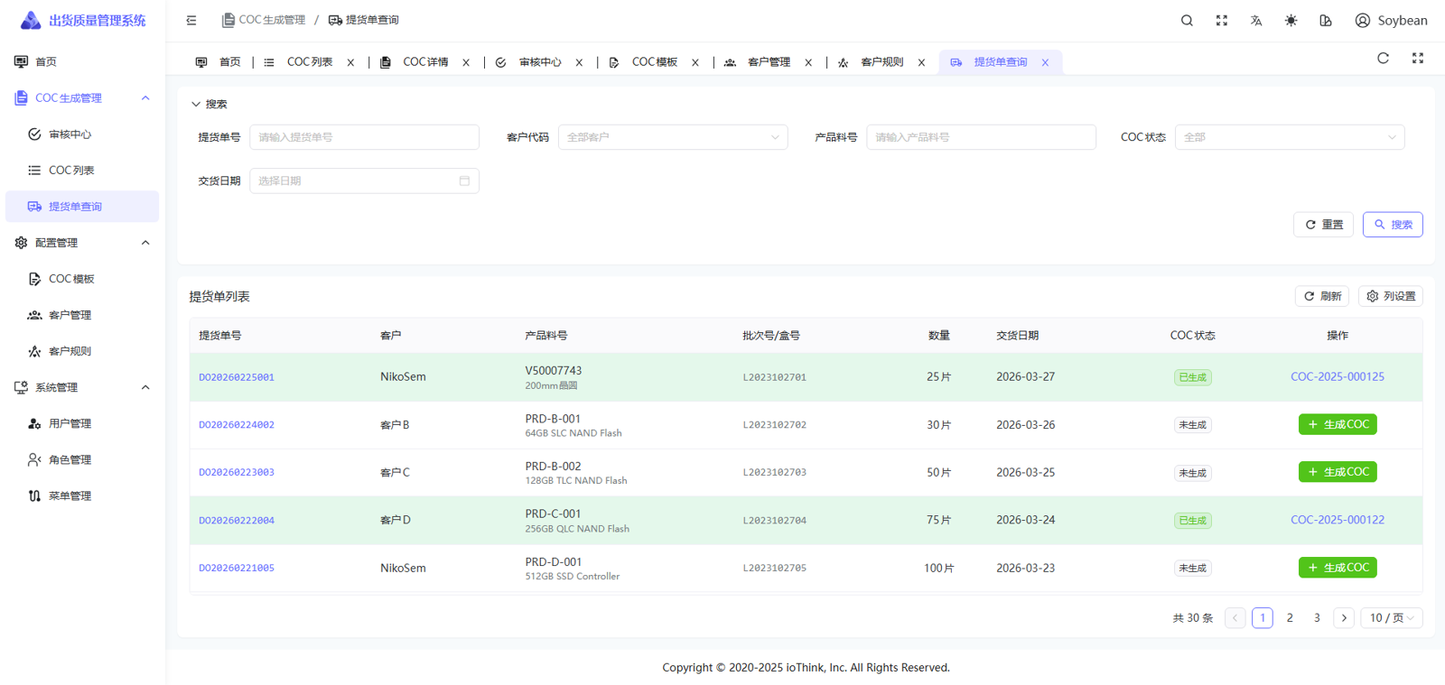Click the system logo icon

(31, 20)
